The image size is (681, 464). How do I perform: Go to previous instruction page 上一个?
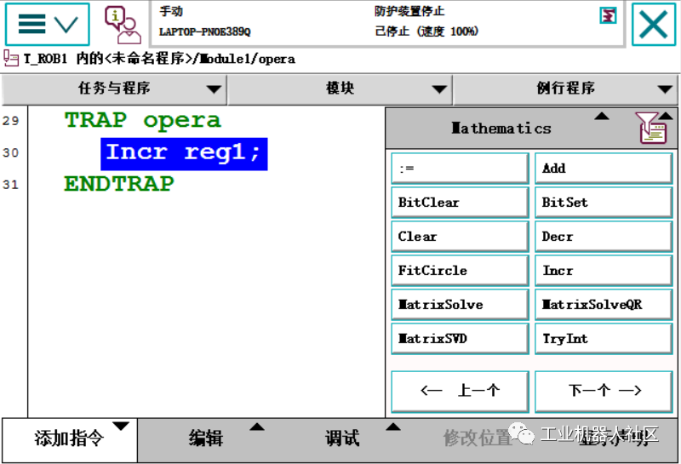[460, 392]
